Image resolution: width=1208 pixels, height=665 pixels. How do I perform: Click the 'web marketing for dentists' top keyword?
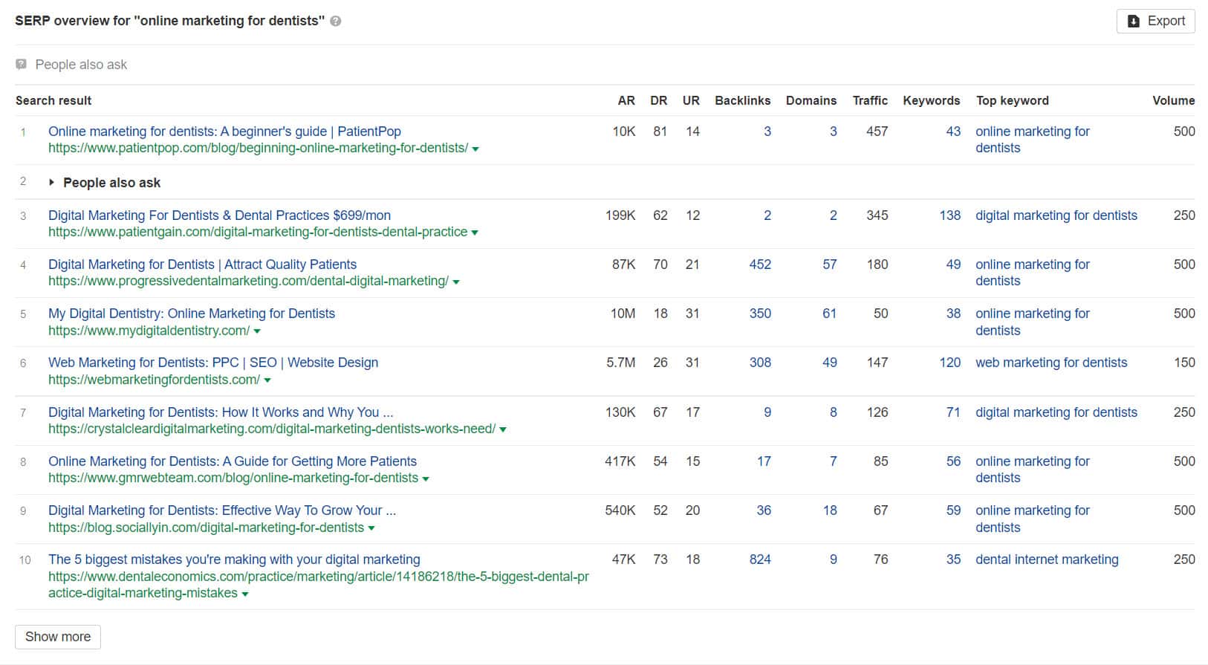click(x=1050, y=363)
